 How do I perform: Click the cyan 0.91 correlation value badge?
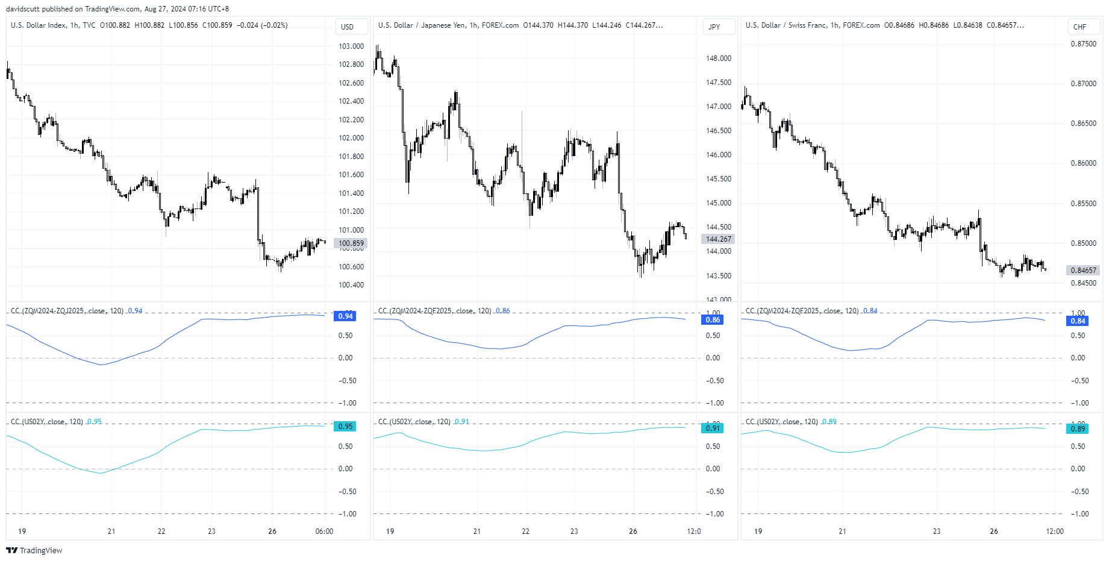click(x=713, y=428)
